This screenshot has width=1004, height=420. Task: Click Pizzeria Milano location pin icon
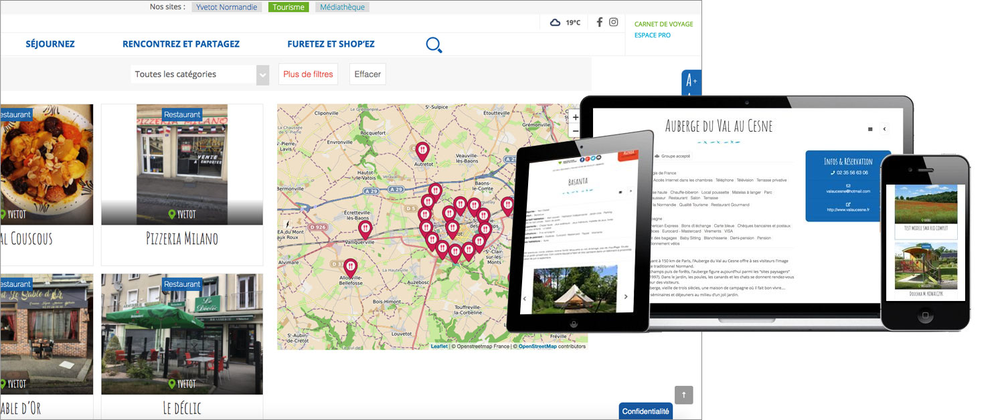click(172, 215)
